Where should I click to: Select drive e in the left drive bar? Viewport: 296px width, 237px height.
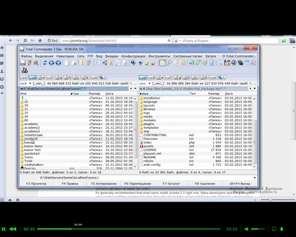click(x=41, y=78)
